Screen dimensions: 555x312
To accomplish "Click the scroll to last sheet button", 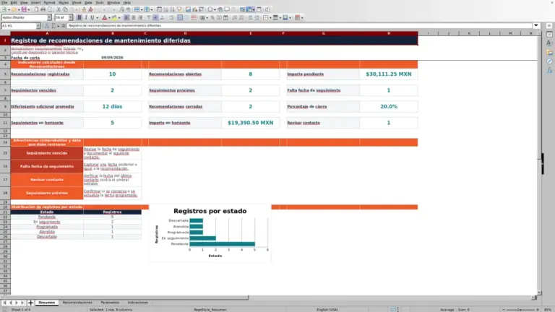I will tap(22, 303).
